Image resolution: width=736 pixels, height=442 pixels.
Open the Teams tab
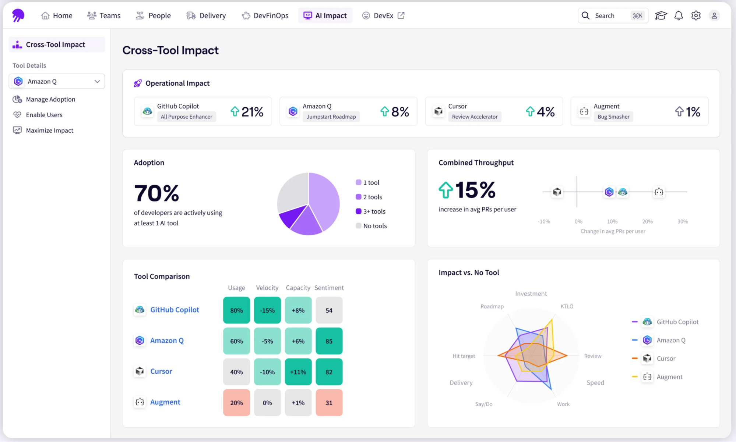[104, 15]
